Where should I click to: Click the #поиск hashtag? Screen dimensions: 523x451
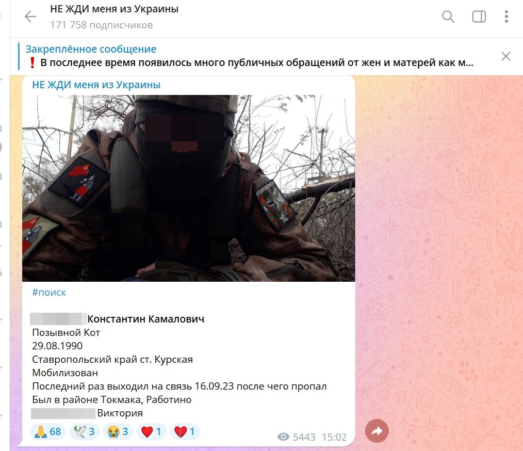point(49,293)
